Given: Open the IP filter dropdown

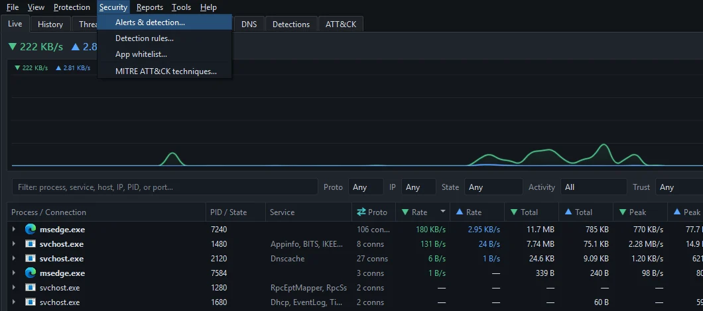Looking at the screenshot, I should (x=418, y=187).
